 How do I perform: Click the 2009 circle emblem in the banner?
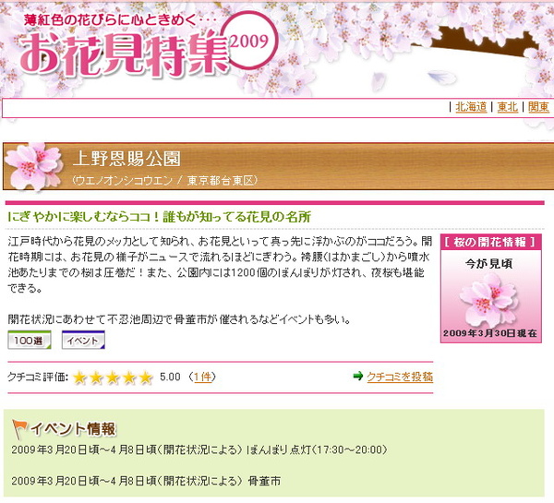pos(250,42)
